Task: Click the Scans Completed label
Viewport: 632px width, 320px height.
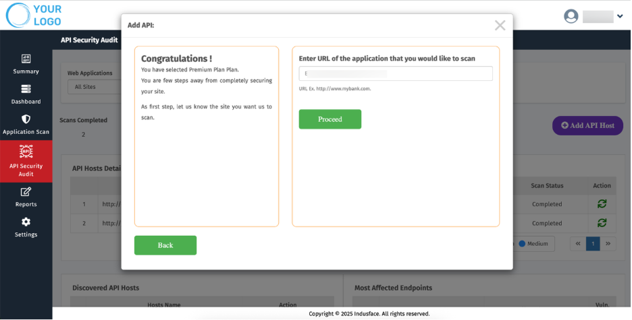Action: [84, 120]
